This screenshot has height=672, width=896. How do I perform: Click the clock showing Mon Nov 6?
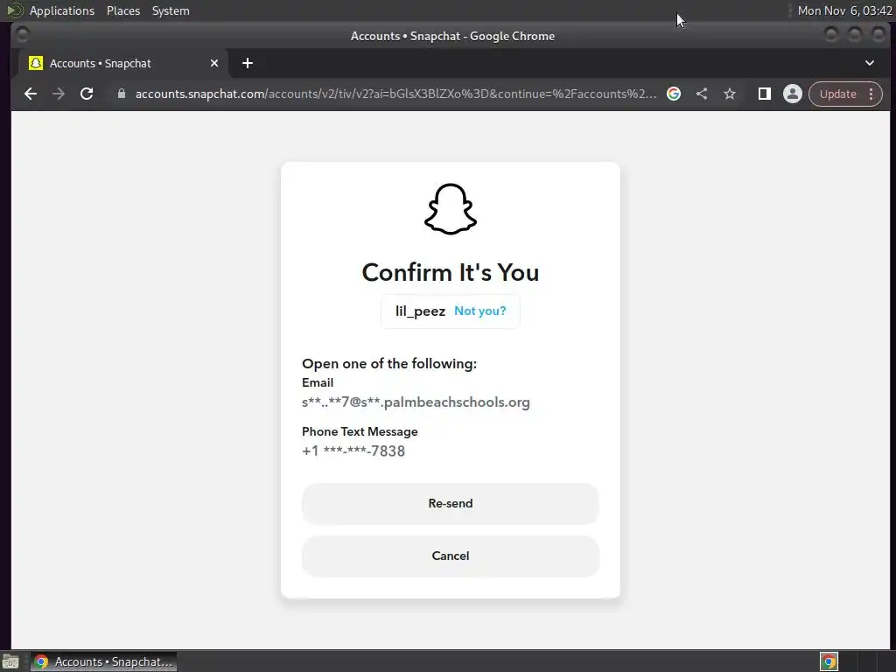(844, 10)
